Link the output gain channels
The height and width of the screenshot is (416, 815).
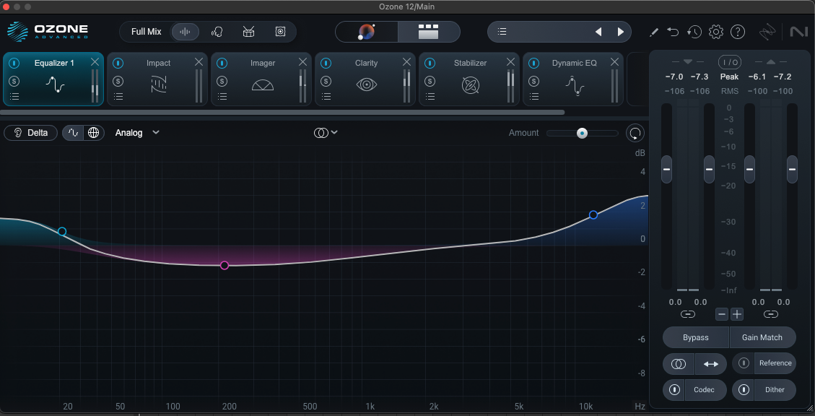tap(771, 314)
